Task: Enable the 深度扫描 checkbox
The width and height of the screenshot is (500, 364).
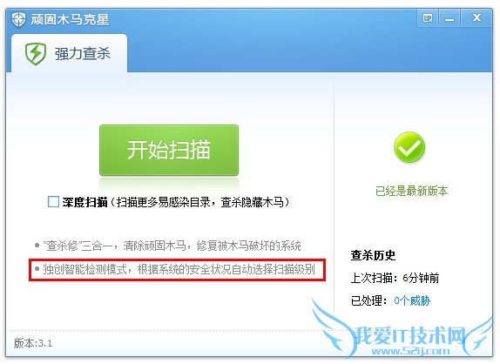Action: [x=53, y=202]
